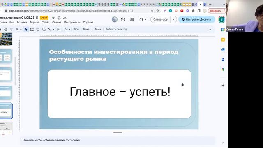Open browser Extensions puzzle icon

[193, 11]
